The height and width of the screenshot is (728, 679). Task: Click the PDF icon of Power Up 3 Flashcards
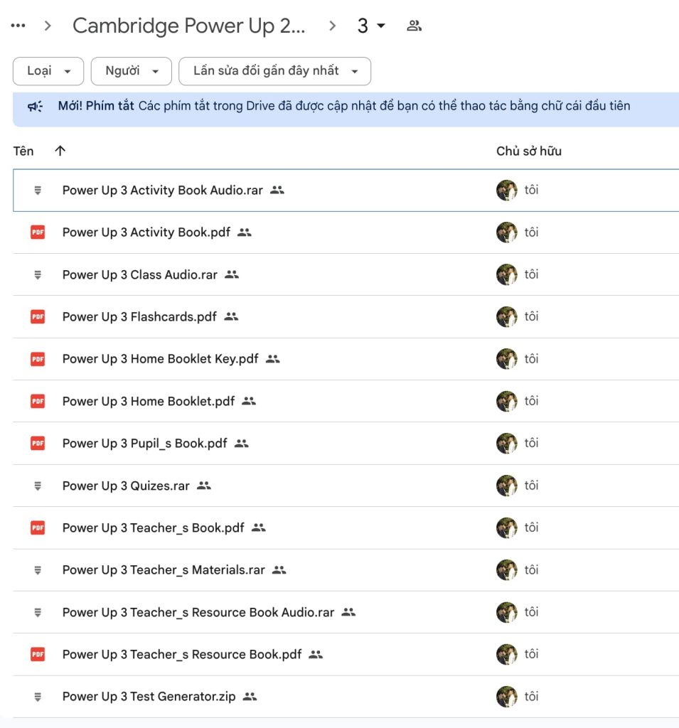coord(38,316)
